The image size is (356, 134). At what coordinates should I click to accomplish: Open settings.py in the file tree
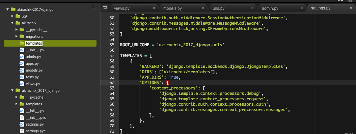[x=35, y=125]
